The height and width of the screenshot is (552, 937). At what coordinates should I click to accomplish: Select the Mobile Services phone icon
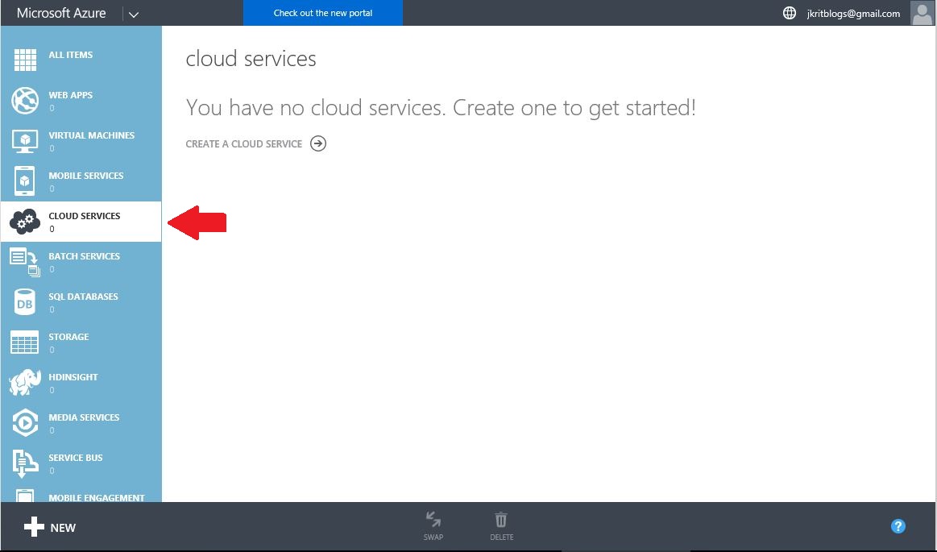click(24, 181)
